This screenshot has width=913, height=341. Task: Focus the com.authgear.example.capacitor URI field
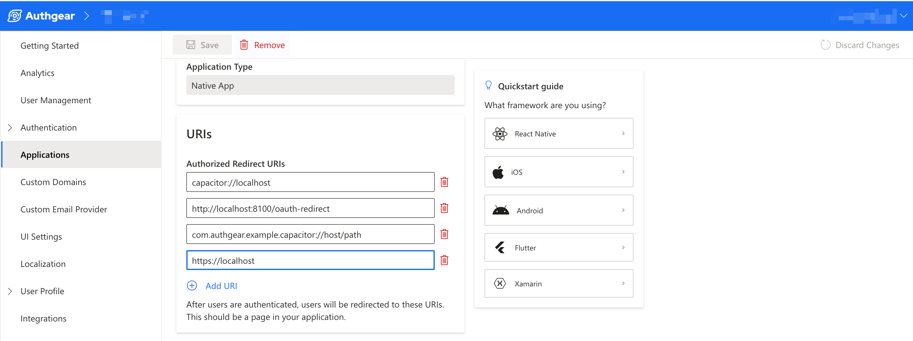310,234
